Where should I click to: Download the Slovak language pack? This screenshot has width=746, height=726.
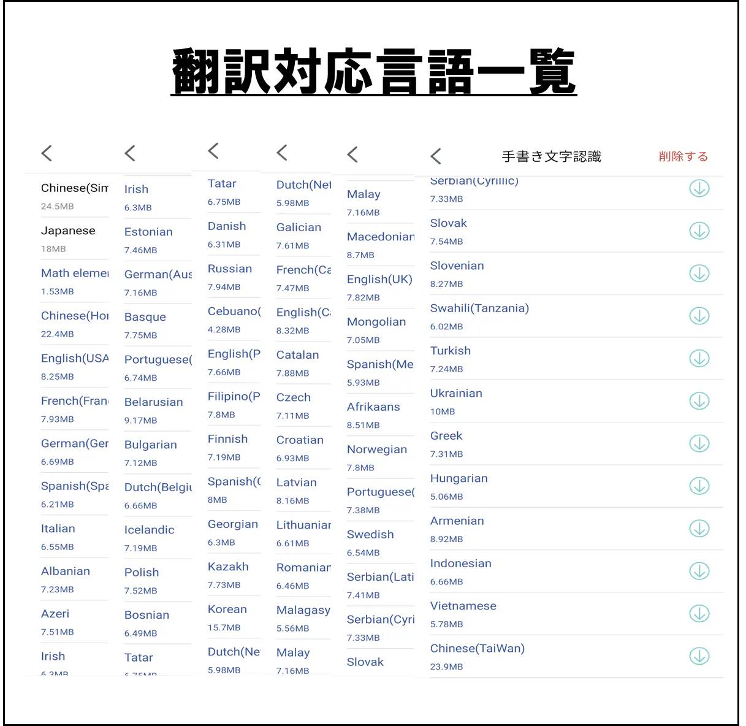699,231
